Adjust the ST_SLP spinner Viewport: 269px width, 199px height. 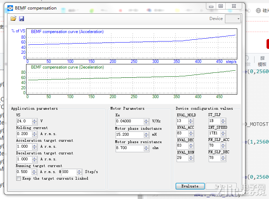click(x=223, y=121)
